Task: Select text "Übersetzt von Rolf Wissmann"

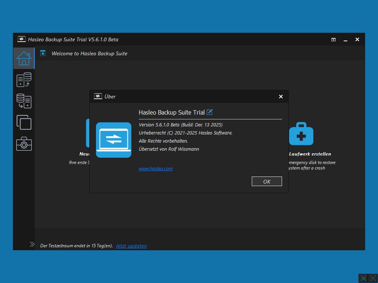Action: click(x=169, y=149)
